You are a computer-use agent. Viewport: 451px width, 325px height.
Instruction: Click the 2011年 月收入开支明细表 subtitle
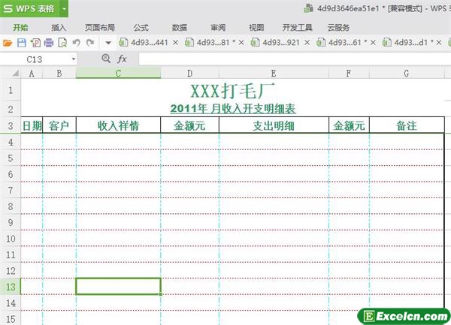pyautogui.click(x=233, y=109)
